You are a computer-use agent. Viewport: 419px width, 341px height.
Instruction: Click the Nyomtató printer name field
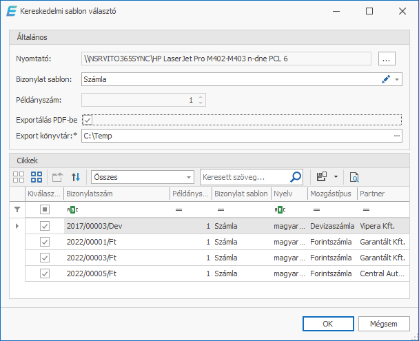[x=226, y=59]
